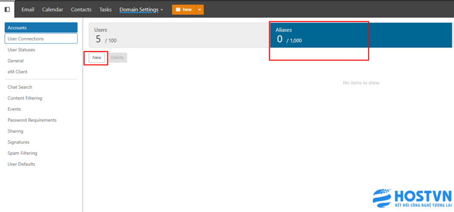Screen dimensions: 454x212
Task: Open the Calendar section
Action: point(52,9)
